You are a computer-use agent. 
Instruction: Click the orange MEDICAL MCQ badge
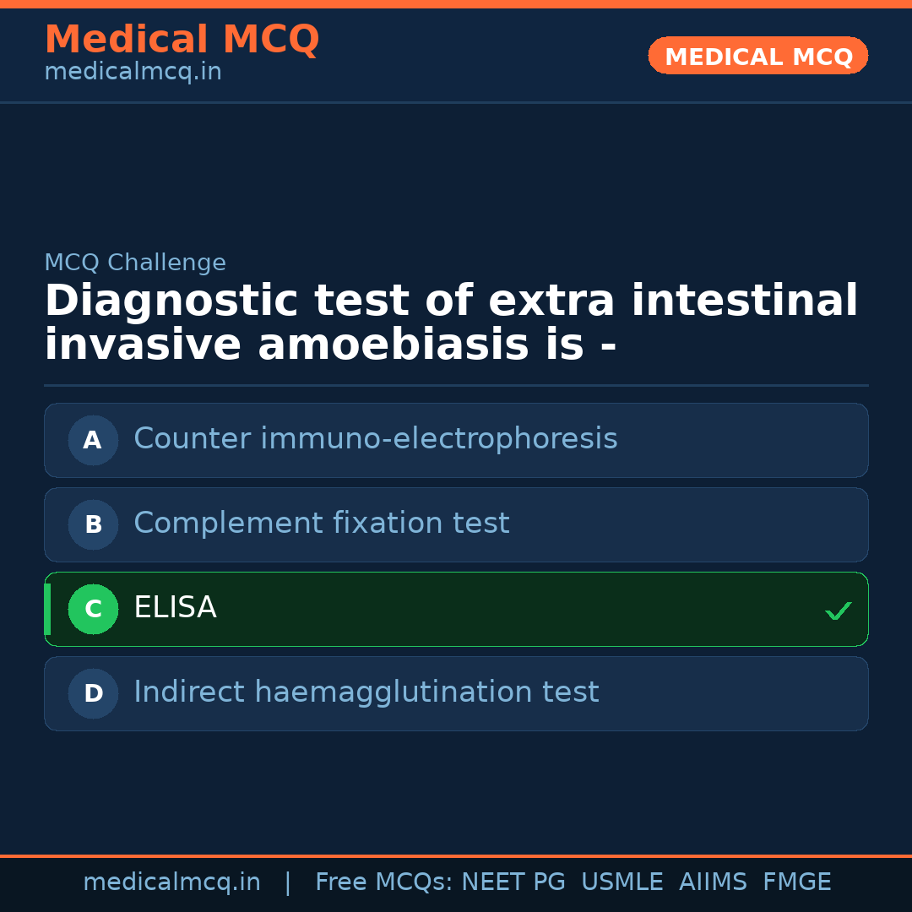pos(758,56)
